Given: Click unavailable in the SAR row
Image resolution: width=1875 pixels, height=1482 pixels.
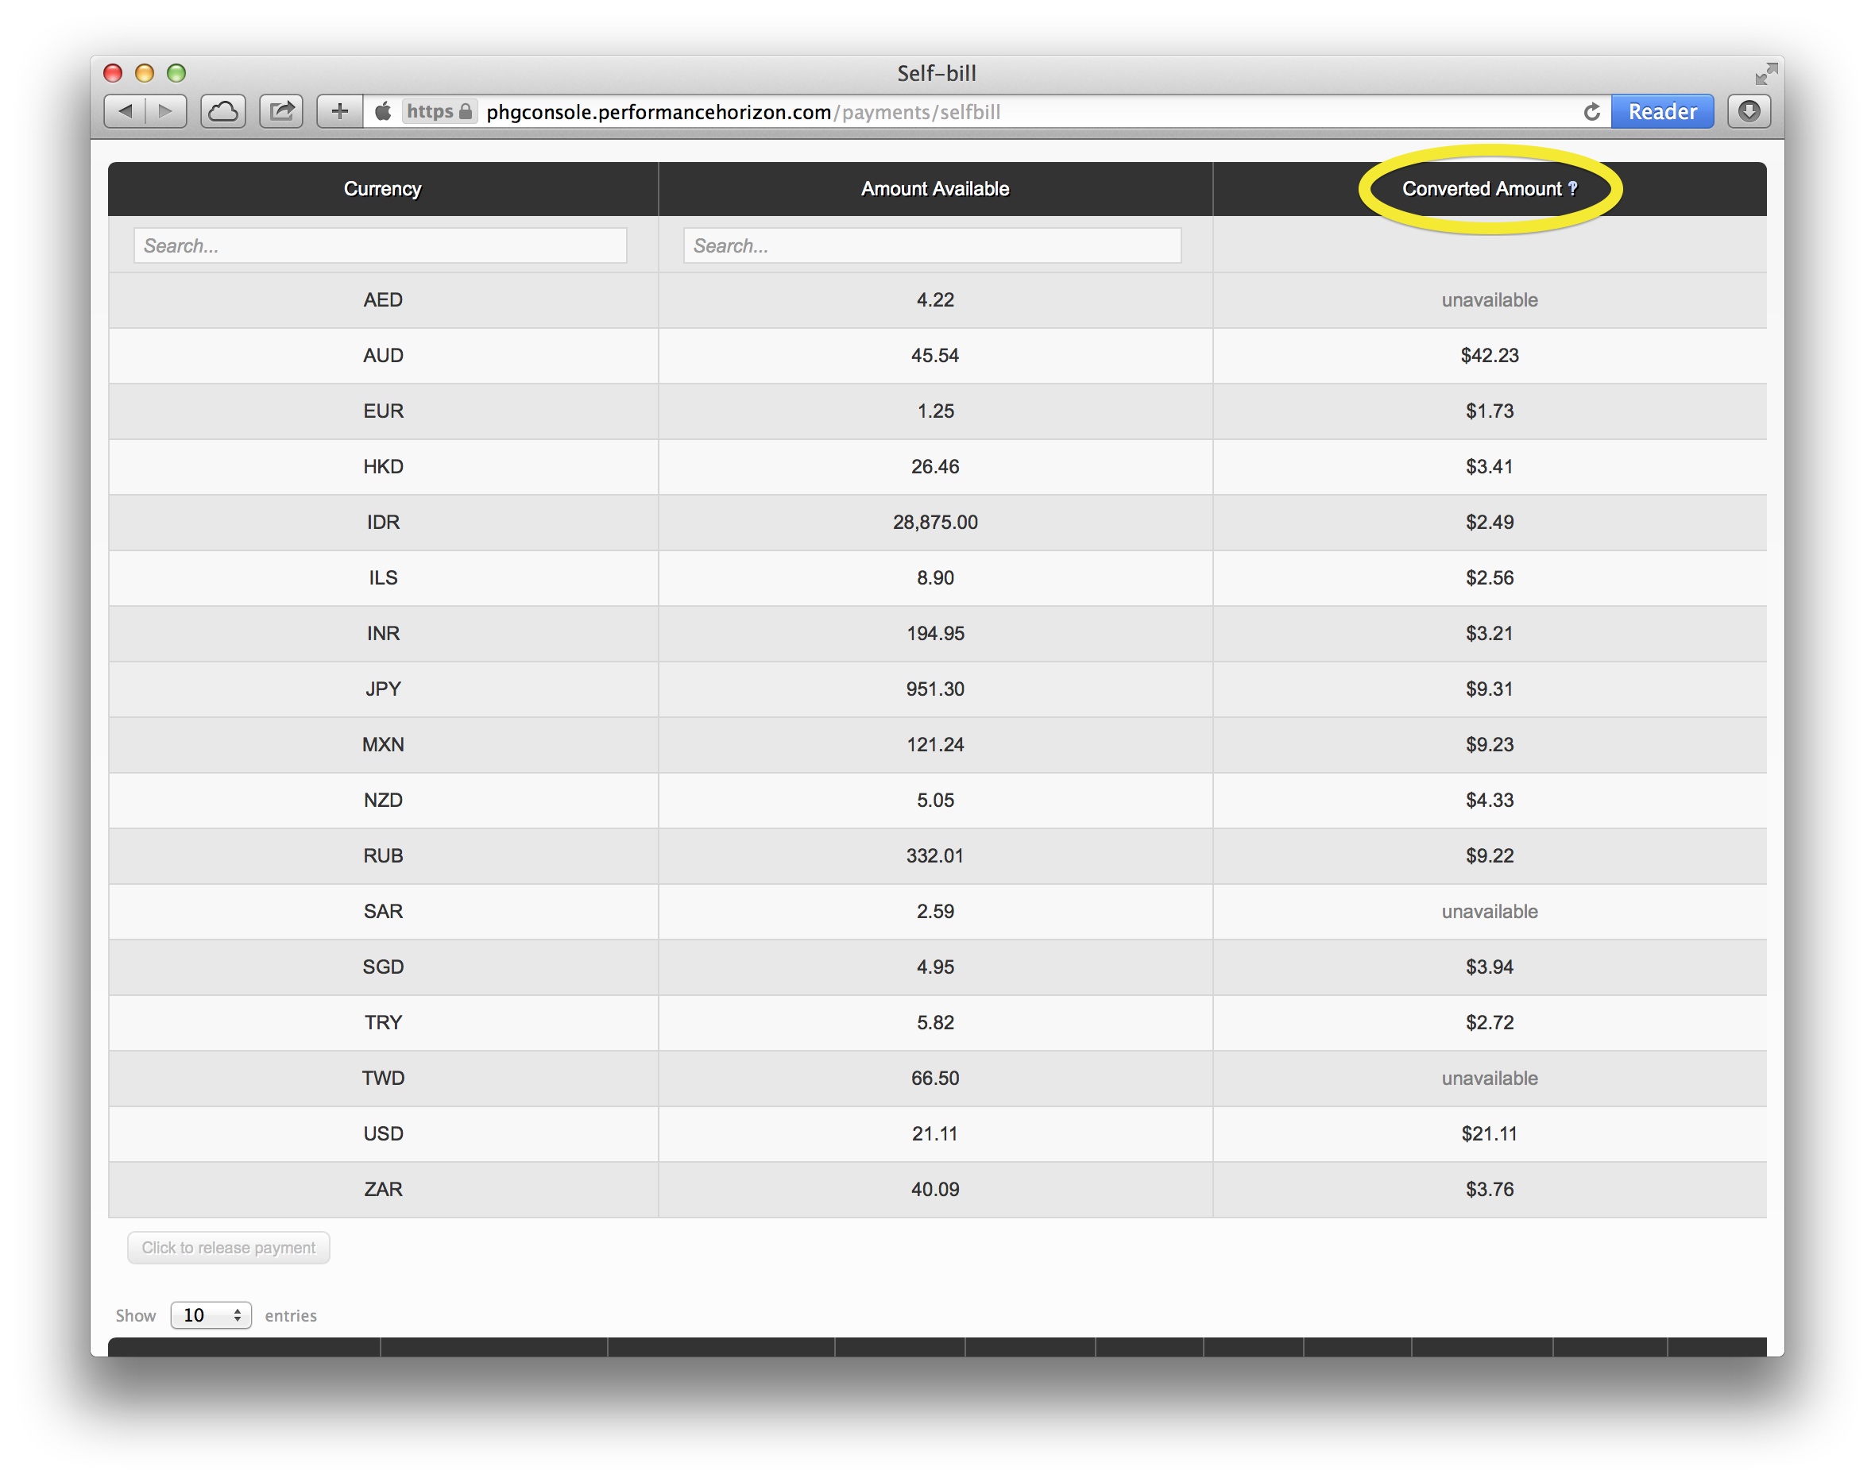Looking at the screenshot, I should point(1490,911).
